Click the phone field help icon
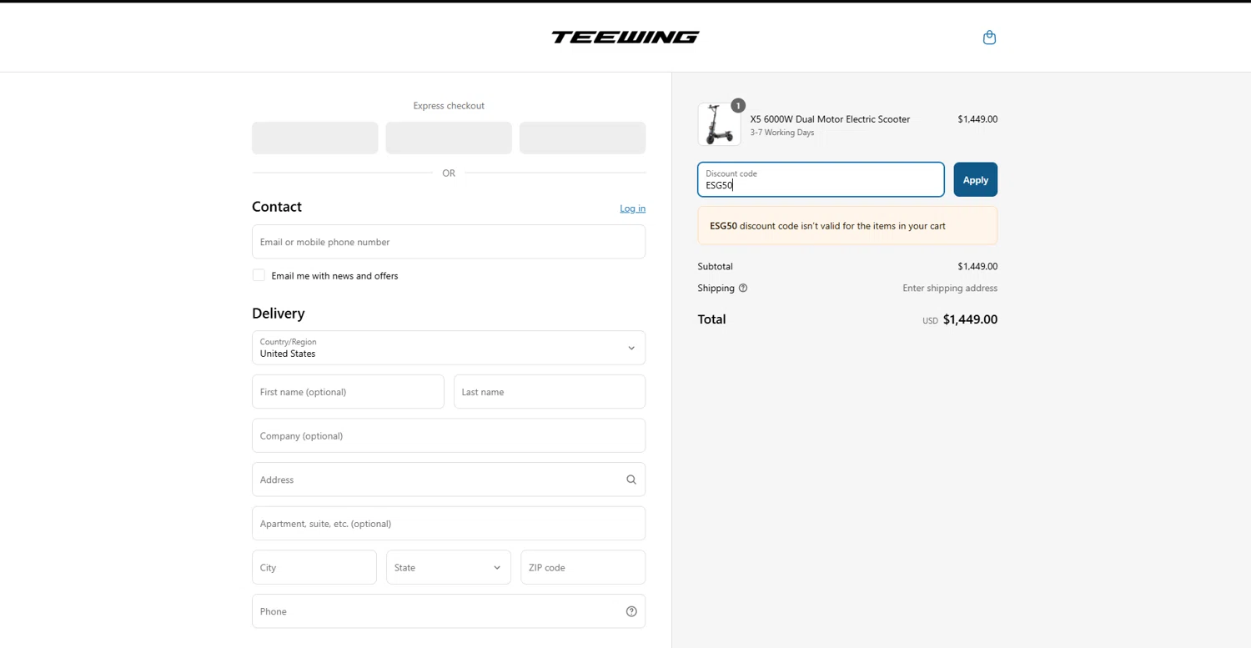1251x648 pixels. [631, 611]
